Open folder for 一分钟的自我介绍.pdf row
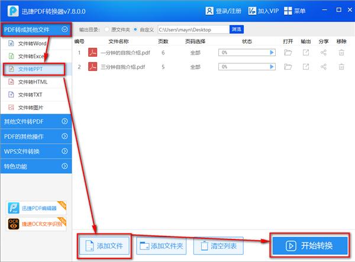355x262 pixels. tap(288, 53)
